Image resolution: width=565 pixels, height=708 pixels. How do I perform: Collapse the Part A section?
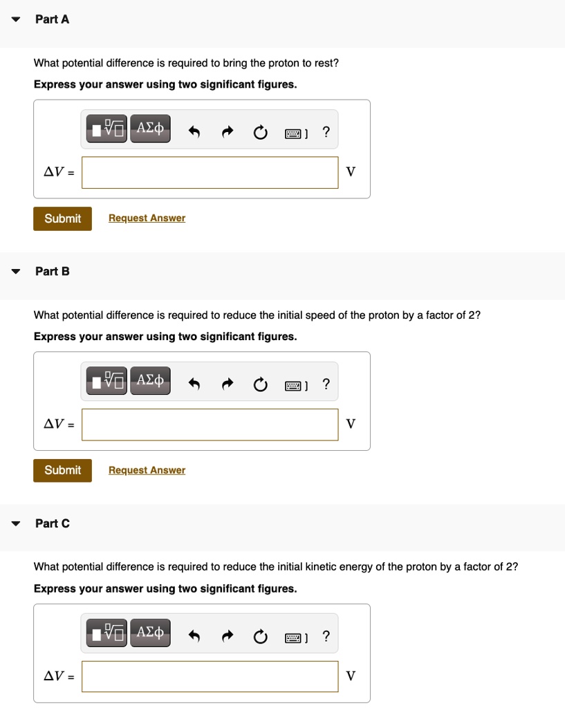[15, 19]
